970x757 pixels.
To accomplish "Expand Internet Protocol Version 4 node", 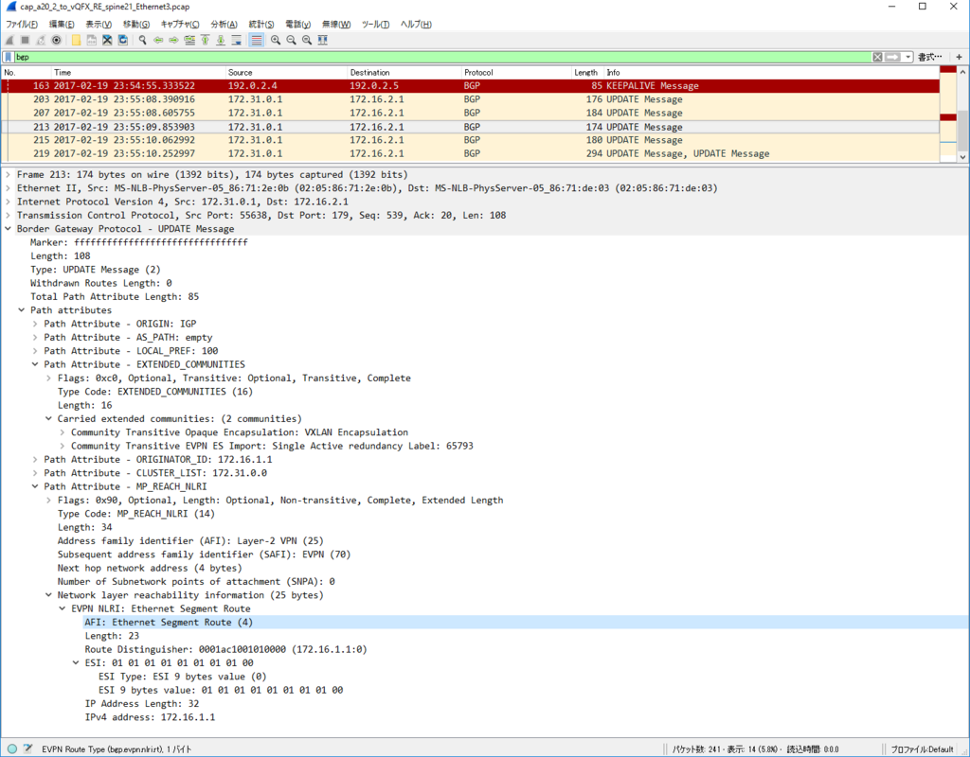I will 8,202.
